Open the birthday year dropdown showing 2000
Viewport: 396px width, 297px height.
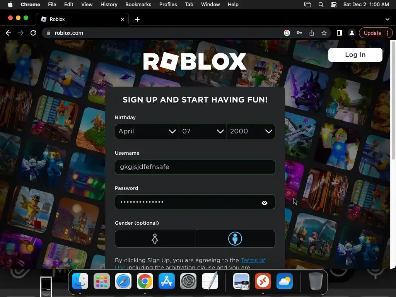(x=251, y=131)
